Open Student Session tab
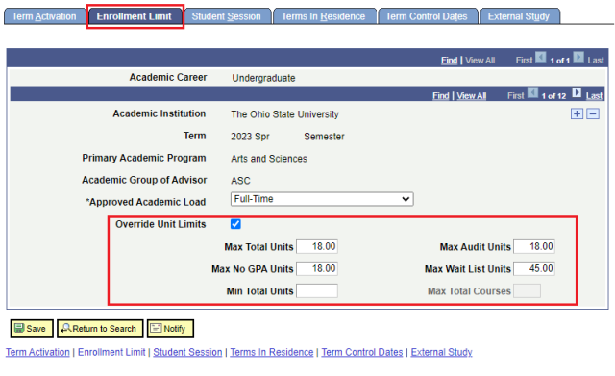The image size is (615, 376). click(x=227, y=16)
